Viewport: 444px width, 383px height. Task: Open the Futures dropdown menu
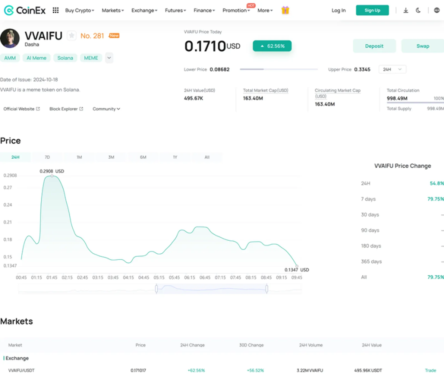tap(175, 10)
